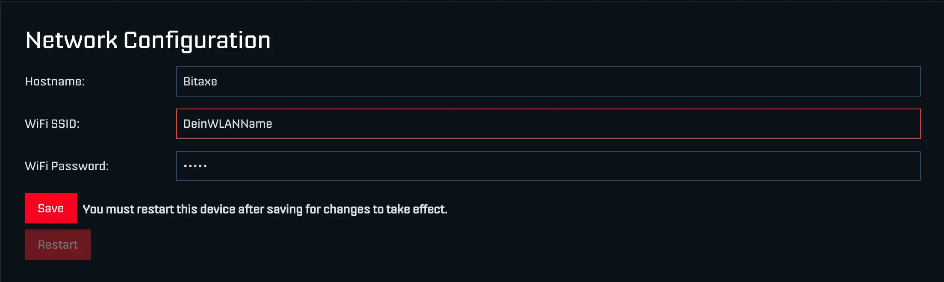This screenshot has width=944, height=282.
Task: Click the Network Configuration heading
Action: point(148,40)
